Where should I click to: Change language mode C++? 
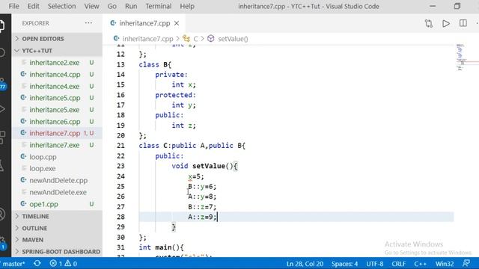421,264
